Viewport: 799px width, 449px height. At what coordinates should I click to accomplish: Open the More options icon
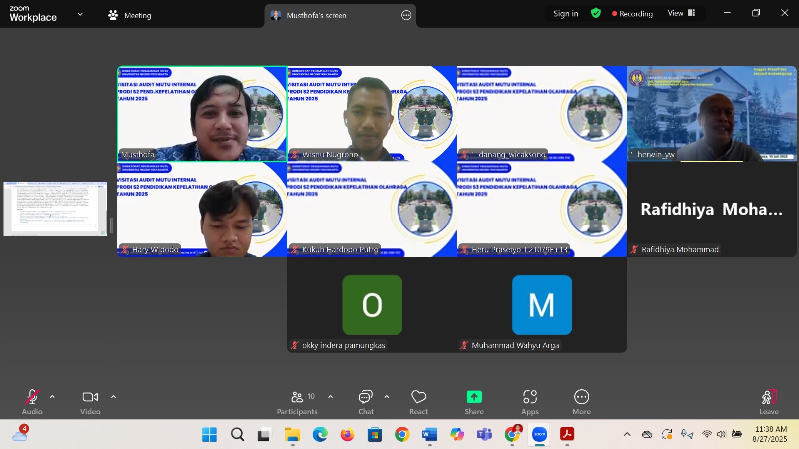(581, 397)
